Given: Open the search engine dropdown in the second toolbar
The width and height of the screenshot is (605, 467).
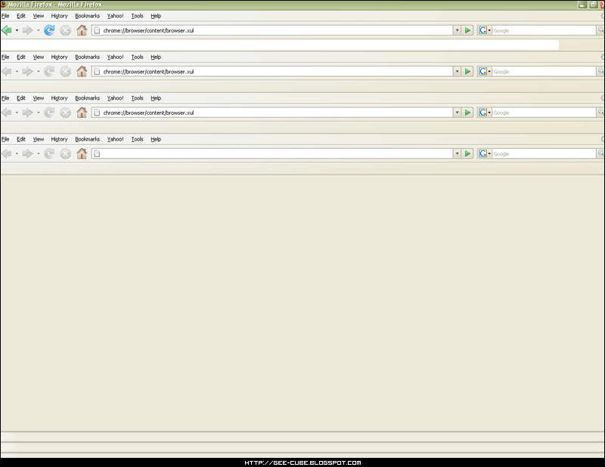Looking at the screenshot, I should pos(485,71).
